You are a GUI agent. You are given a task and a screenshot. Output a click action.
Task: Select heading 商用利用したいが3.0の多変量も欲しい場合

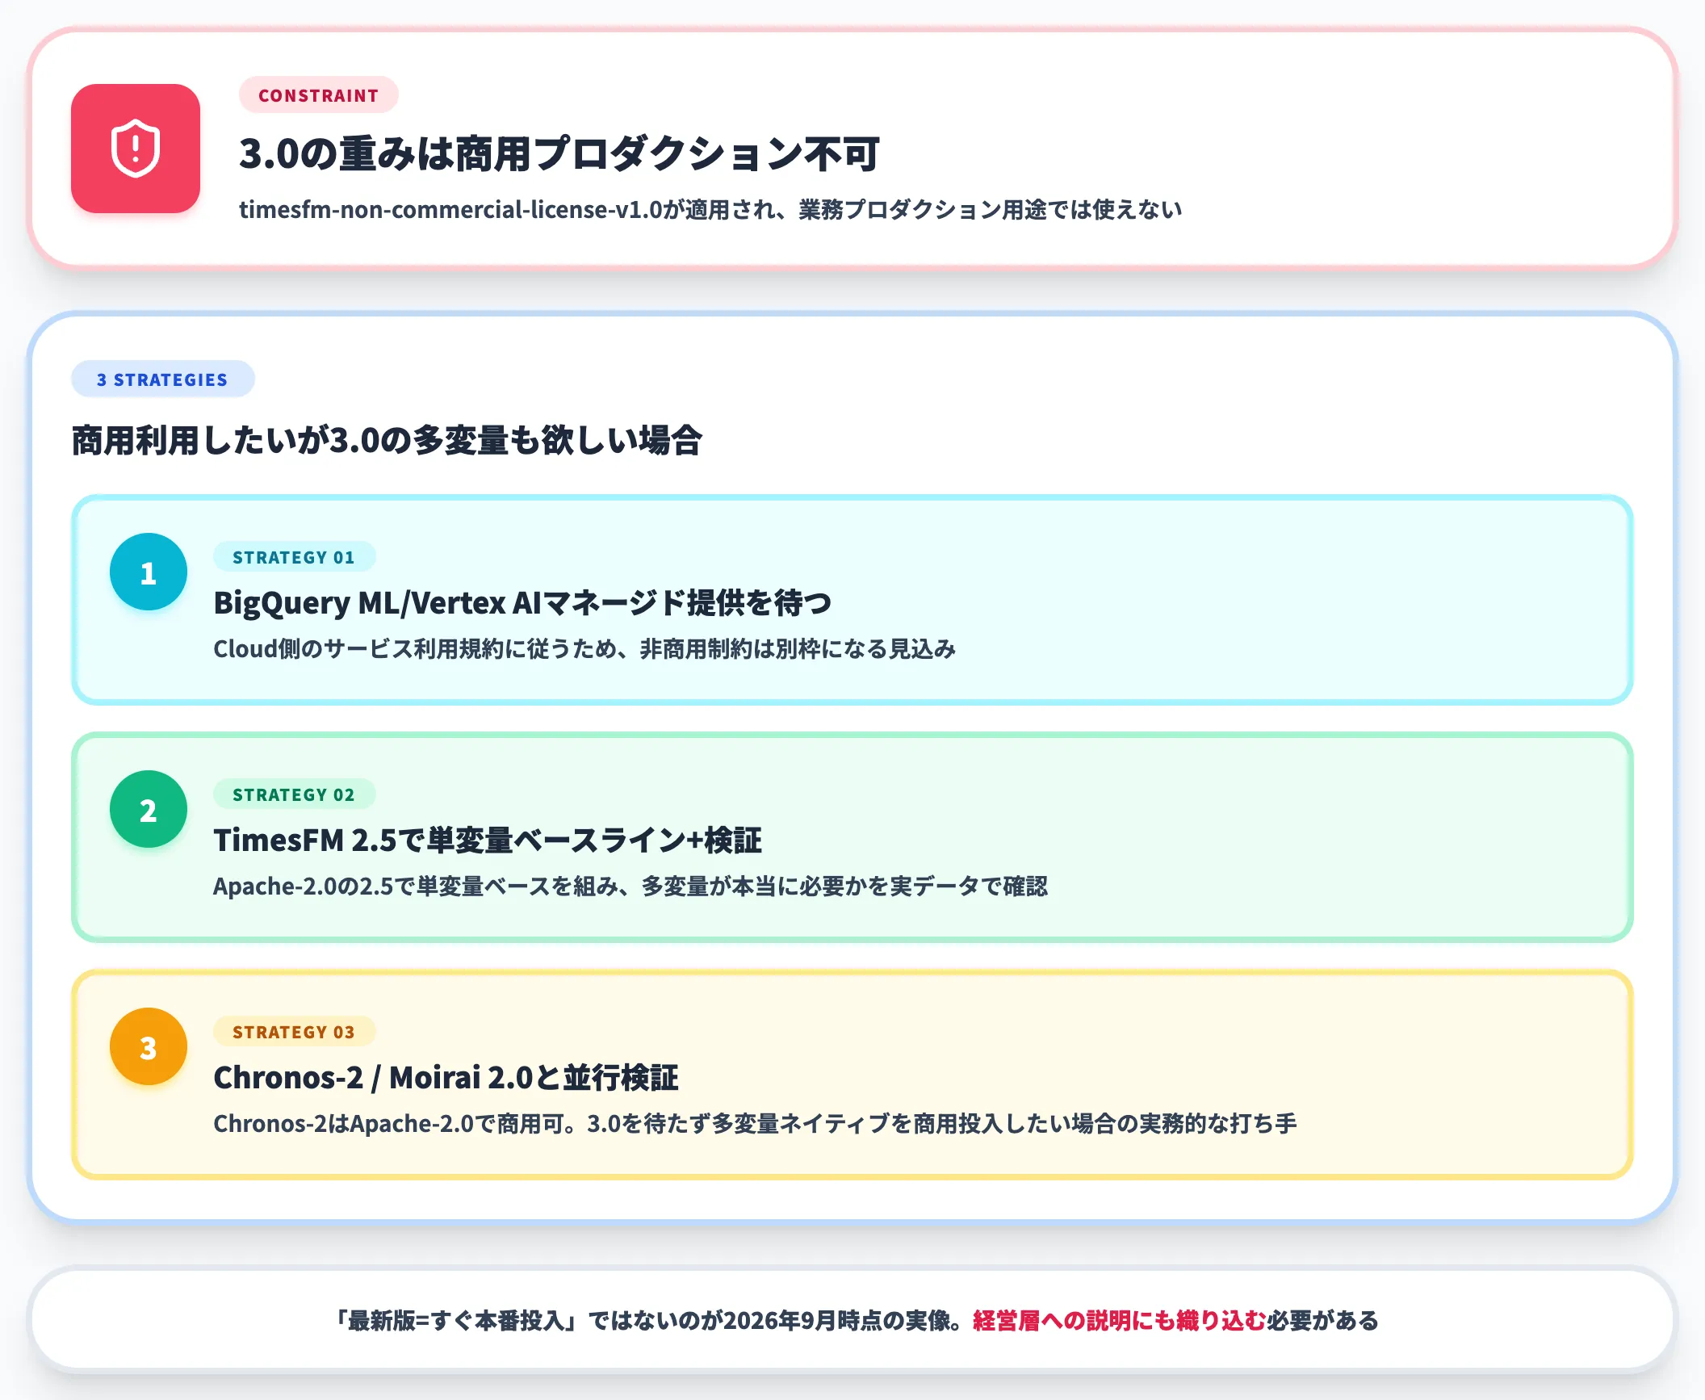387,441
